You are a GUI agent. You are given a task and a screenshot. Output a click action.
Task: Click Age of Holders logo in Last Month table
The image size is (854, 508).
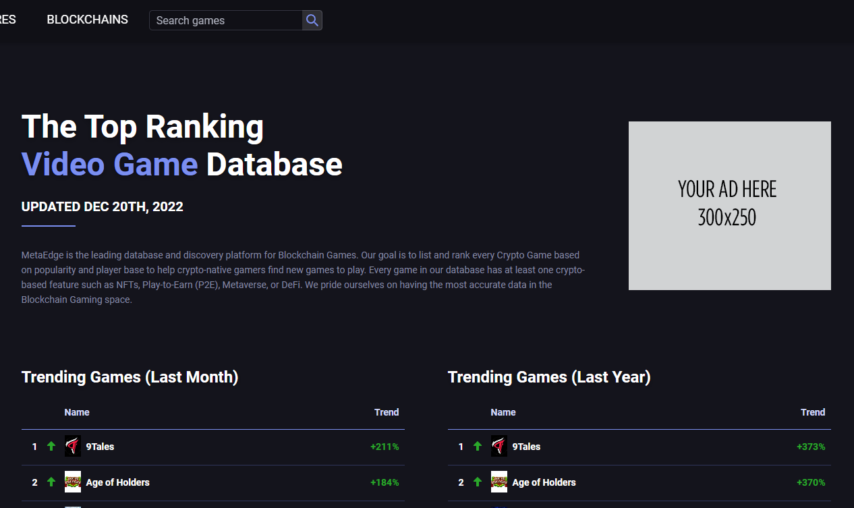[73, 482]
